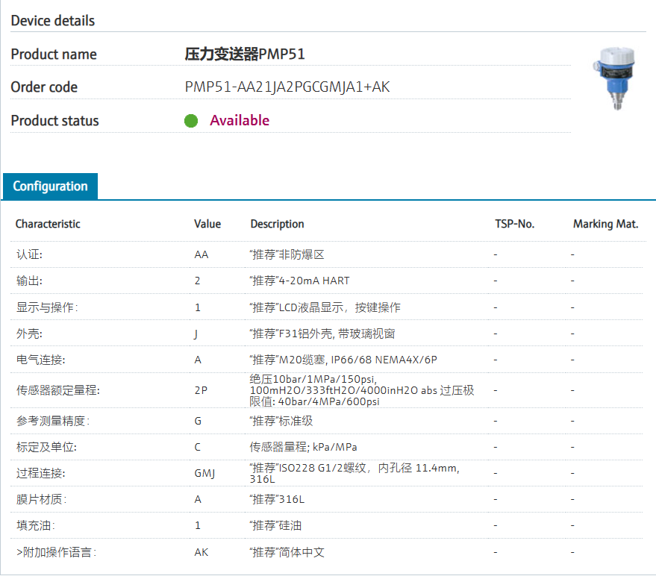Image resolution: width=656 pixels, height=576 pixels.
Task: Open the Configuration tab
Action: click(x=50, y=187)
